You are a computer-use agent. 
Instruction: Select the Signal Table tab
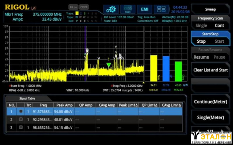click(27, 98)
